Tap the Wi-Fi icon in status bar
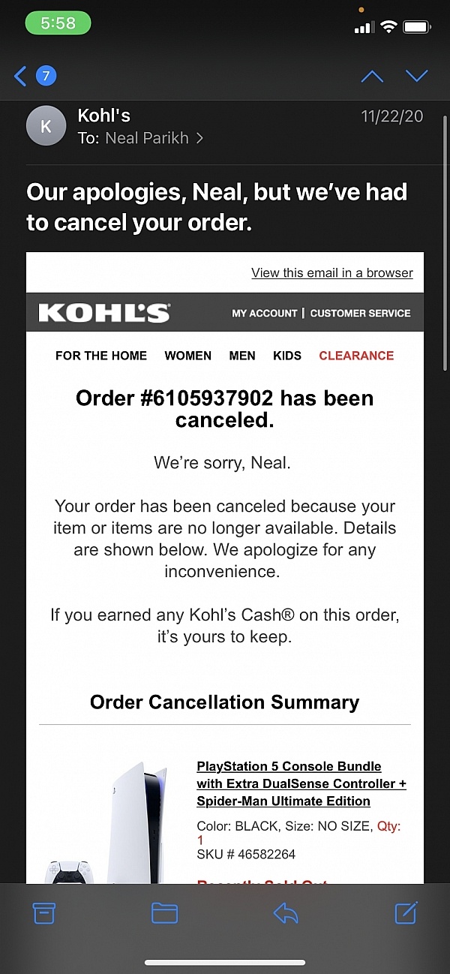Image resolution: width=450 pixels, height=974 pixels. click(388, 24)
